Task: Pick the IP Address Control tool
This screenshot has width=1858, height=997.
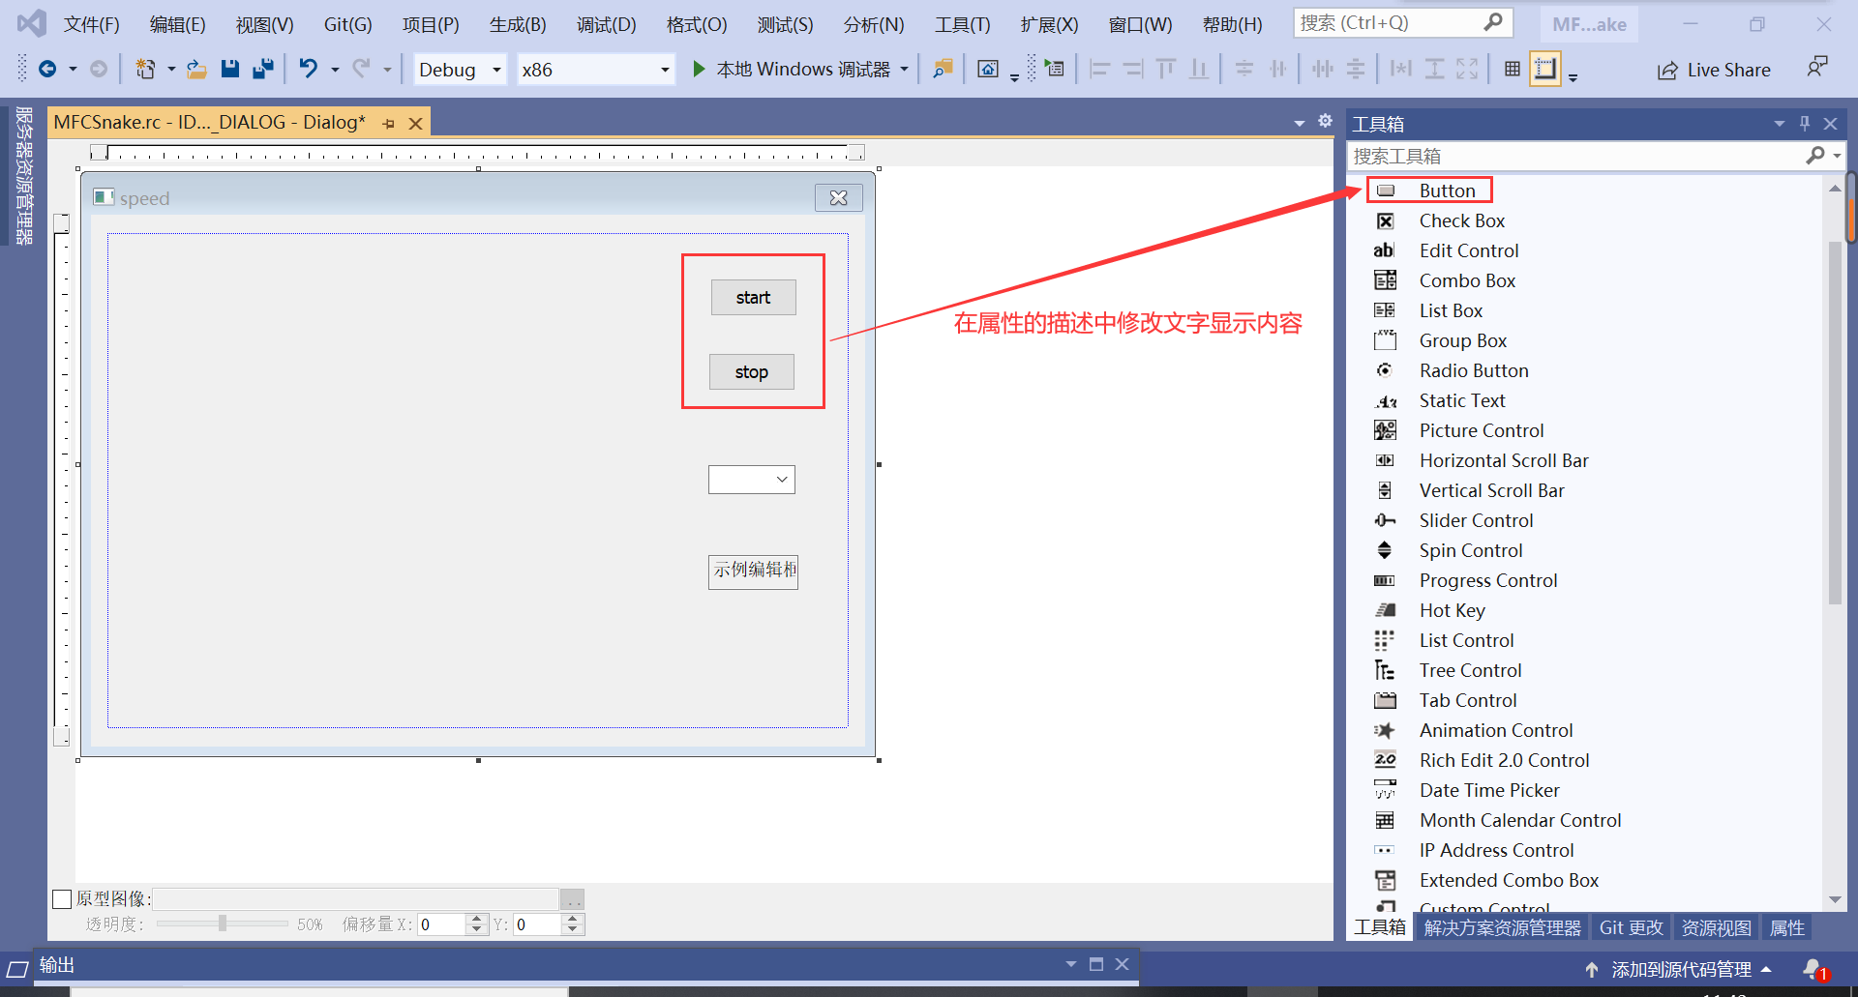Action: click(x=1496, y=850)
